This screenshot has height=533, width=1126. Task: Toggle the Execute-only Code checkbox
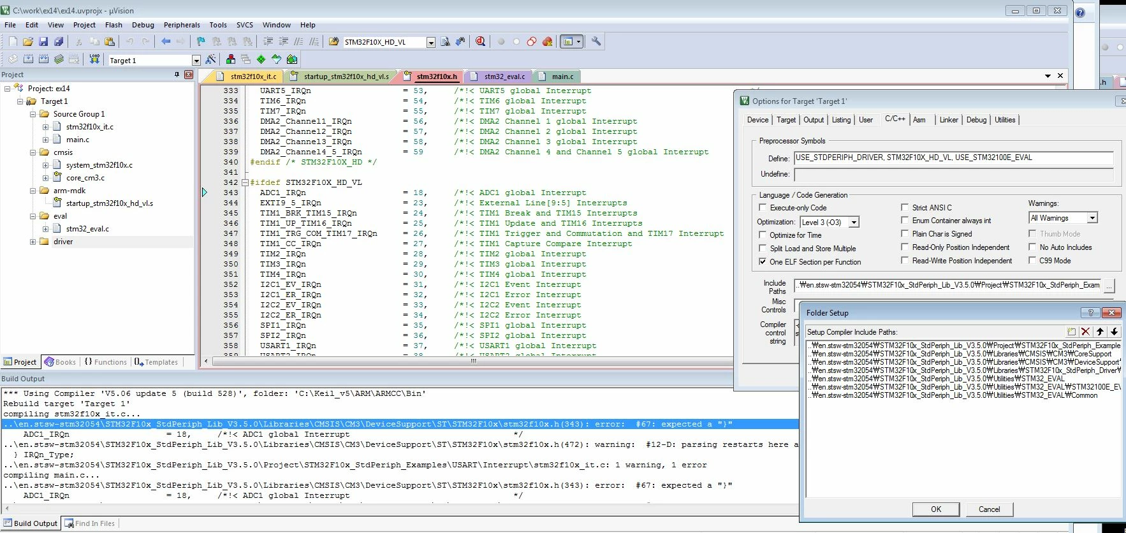[763, 207]
